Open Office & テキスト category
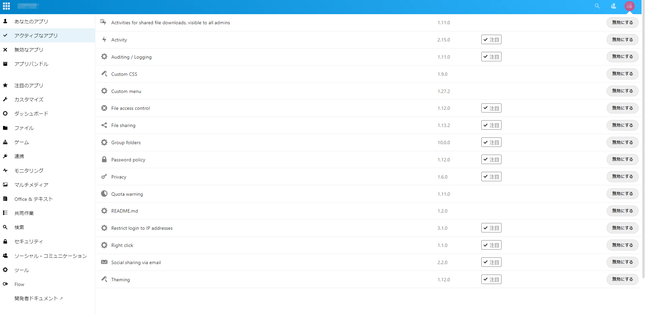This screenshot has height=317, width=645. [47, 199]
